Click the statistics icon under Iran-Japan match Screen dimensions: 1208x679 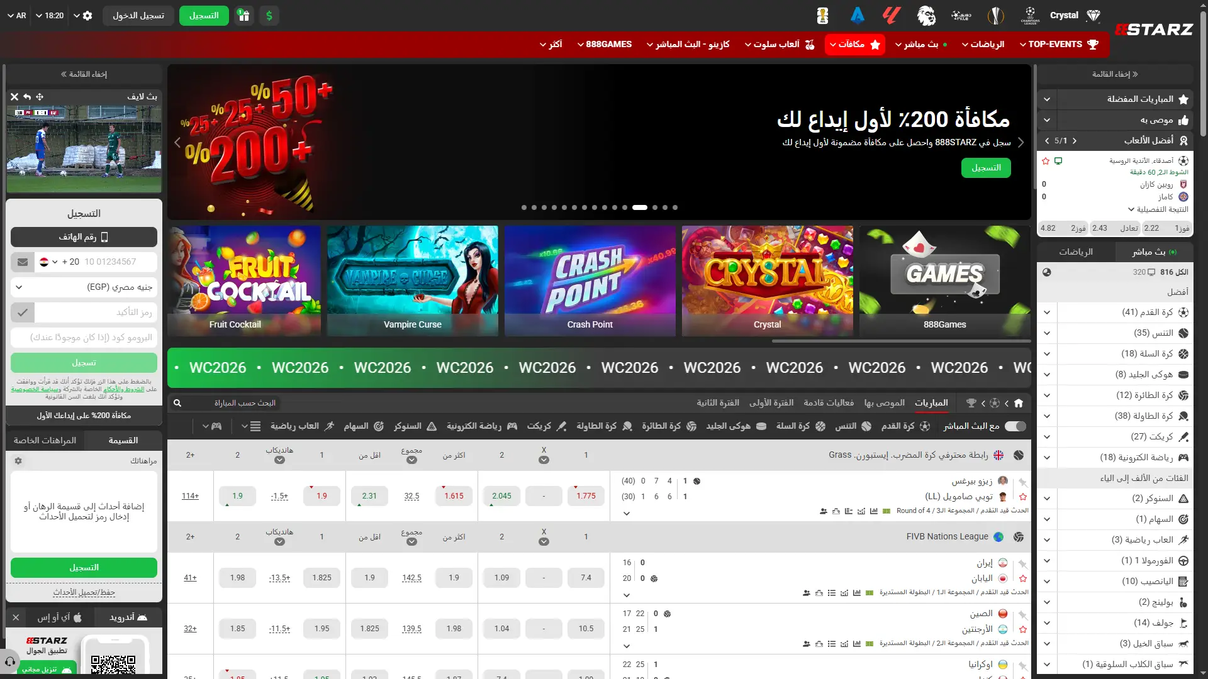(x=856, y=593)
